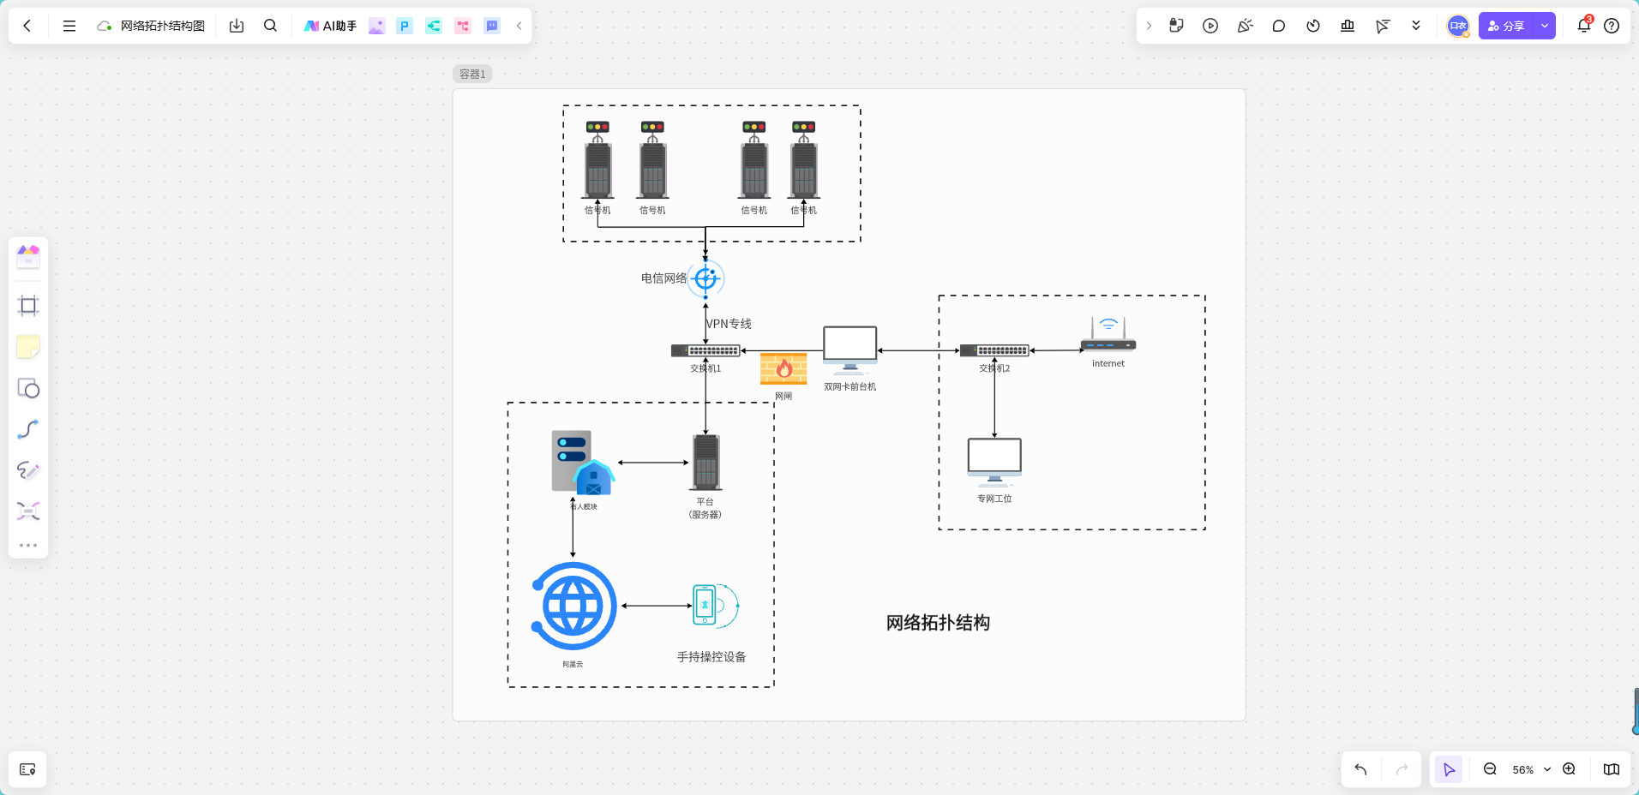Select the 双网卡前台机 monitor shape
1639x795 pixels.
pos(850,350)
